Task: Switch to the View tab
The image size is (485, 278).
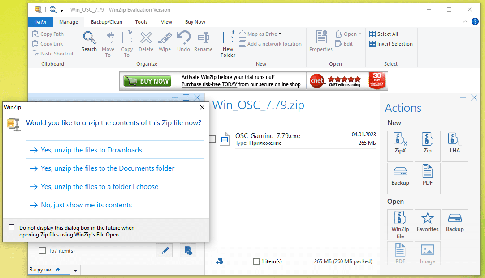Action: (166, 22)
